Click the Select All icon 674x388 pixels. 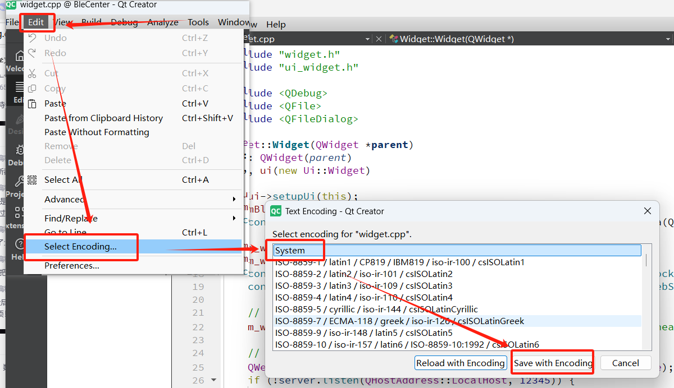33,180
